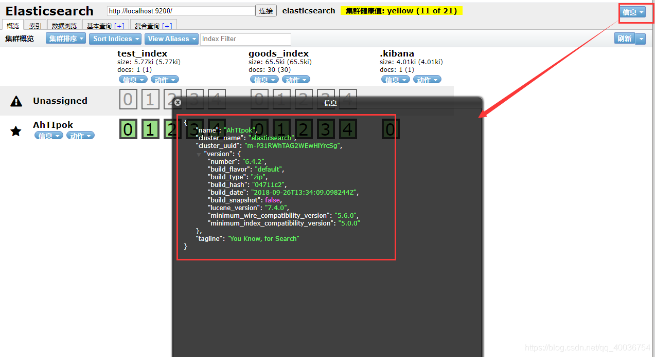Click the 刷新 button
The image size is (655, 357).
[x=625, y=39]
